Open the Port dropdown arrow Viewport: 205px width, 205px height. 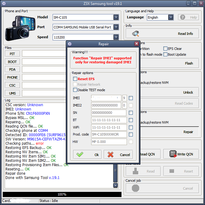coord(116,27)
